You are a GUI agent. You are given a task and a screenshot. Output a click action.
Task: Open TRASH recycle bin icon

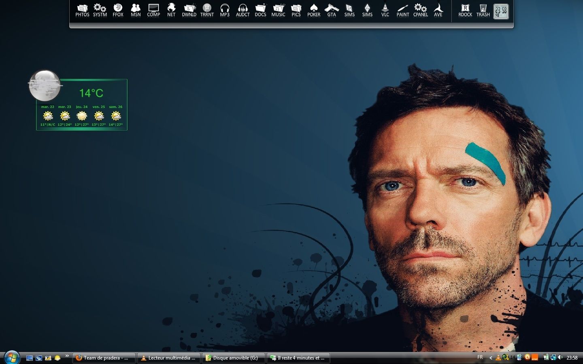tap(483, 10)
